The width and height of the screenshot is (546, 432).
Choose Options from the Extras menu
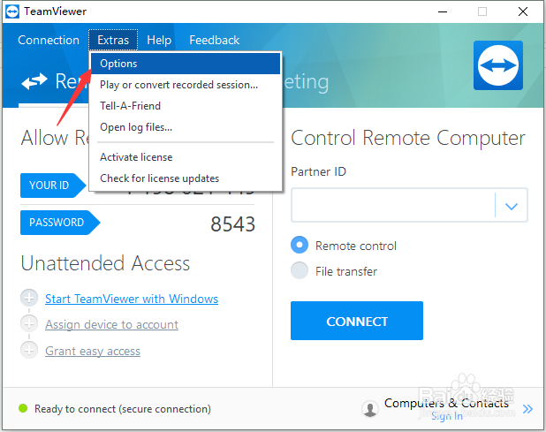tap(118, 64)
